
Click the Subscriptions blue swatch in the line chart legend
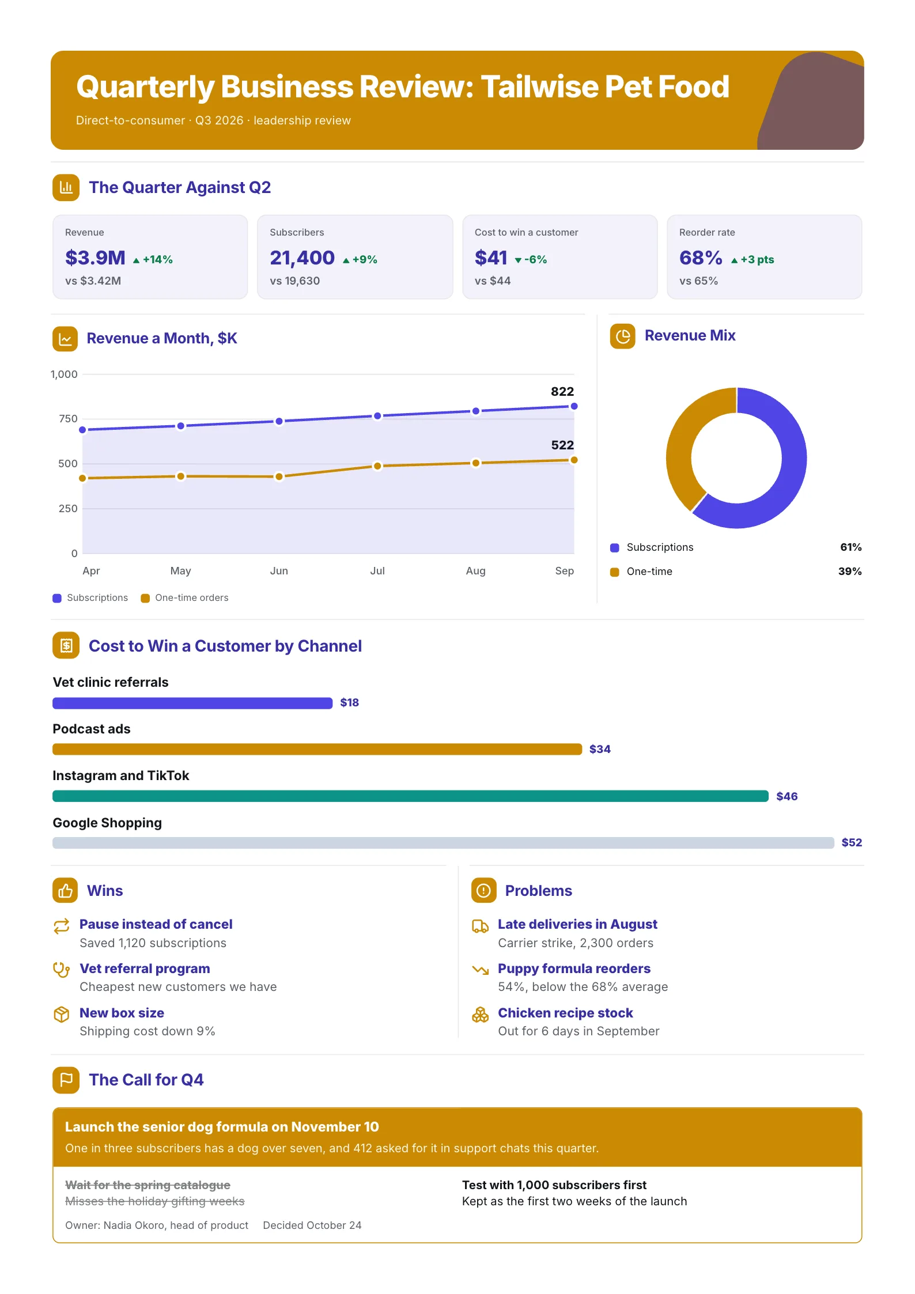pos(57,598)
